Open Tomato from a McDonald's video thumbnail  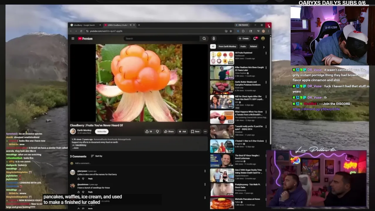[222, 117]
